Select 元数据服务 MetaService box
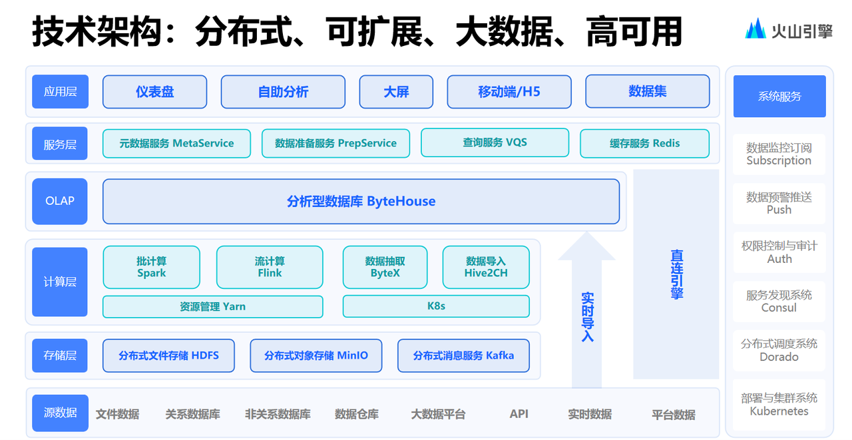The height and width of the screenshot is (440, 852). click(176, 143)
